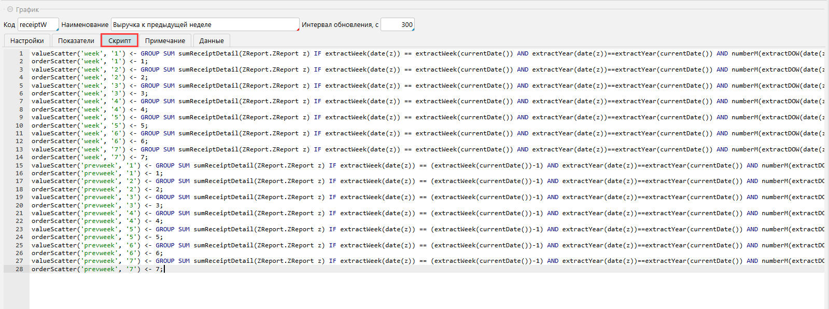
Task: Focus the Наименование text field
Action: coord(205,24)
